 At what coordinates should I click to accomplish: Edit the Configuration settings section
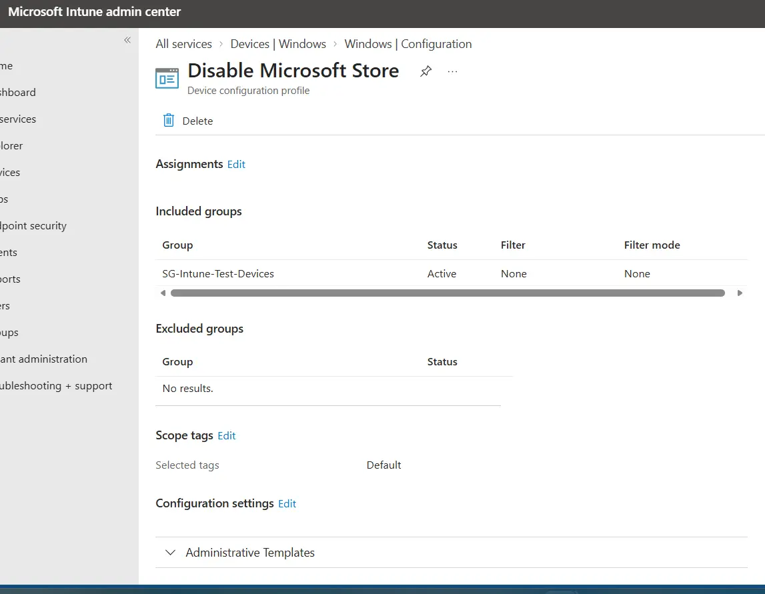287,504
